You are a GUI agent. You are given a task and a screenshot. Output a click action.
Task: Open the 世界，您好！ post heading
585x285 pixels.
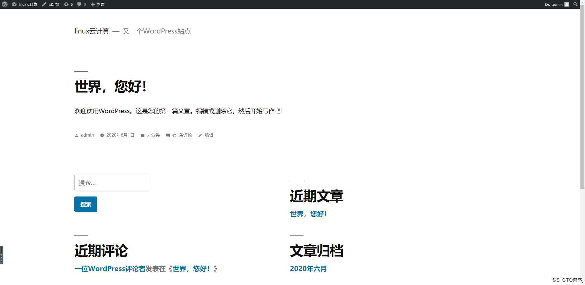[x=111, y=86]
